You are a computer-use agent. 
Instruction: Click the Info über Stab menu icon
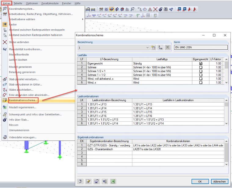click(5, 120)
